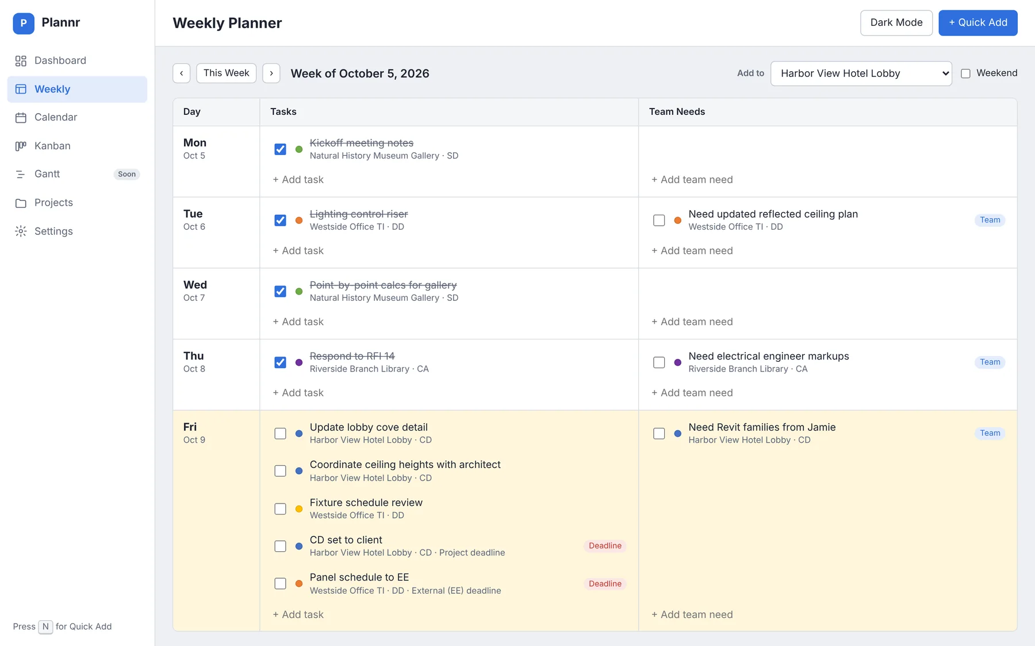Click the Plannr logo icon
1035x646 pixels.
pos(24,23)
